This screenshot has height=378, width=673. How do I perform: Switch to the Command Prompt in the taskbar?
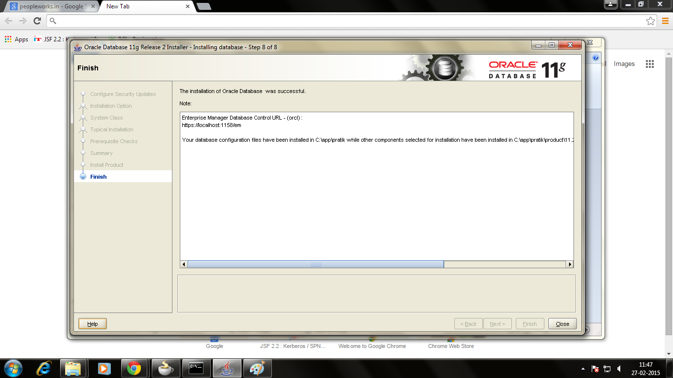click(x=197, y=368)
